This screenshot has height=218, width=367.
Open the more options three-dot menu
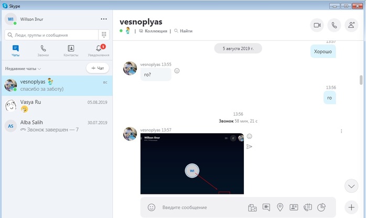[104, 19]
